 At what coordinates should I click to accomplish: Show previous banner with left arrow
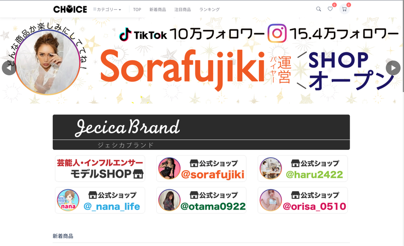point(9,68)
